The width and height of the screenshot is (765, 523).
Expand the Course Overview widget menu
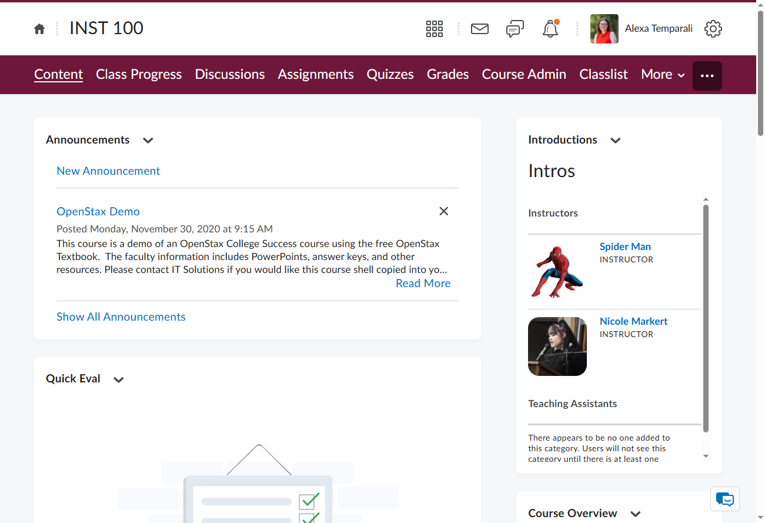click(x=636, y=514)
